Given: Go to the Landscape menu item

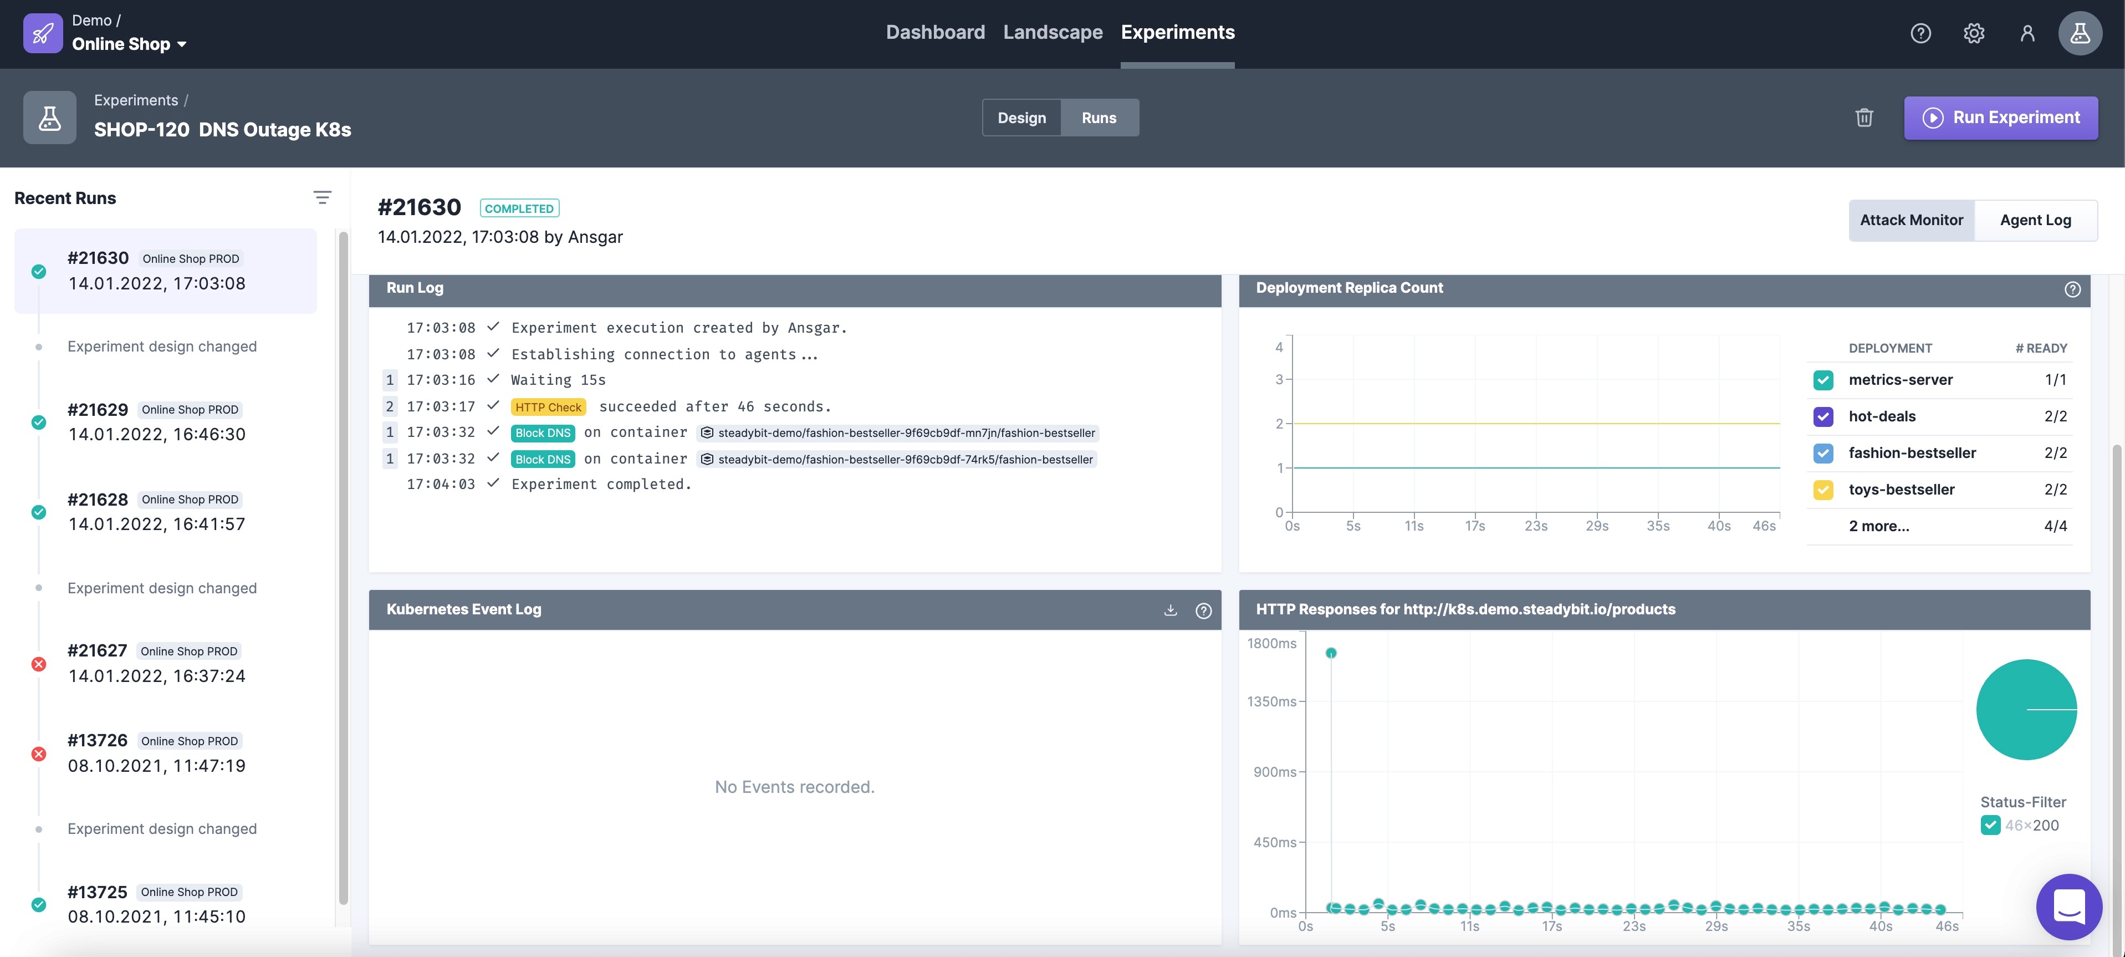Looking at the screenshot, I should [x=1053, y=32].
